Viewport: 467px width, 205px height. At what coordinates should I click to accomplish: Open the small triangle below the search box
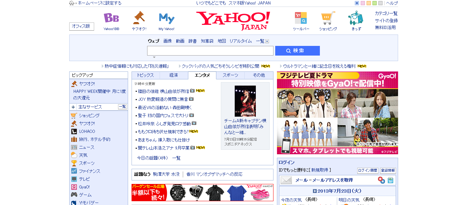[x=154, y=57]
